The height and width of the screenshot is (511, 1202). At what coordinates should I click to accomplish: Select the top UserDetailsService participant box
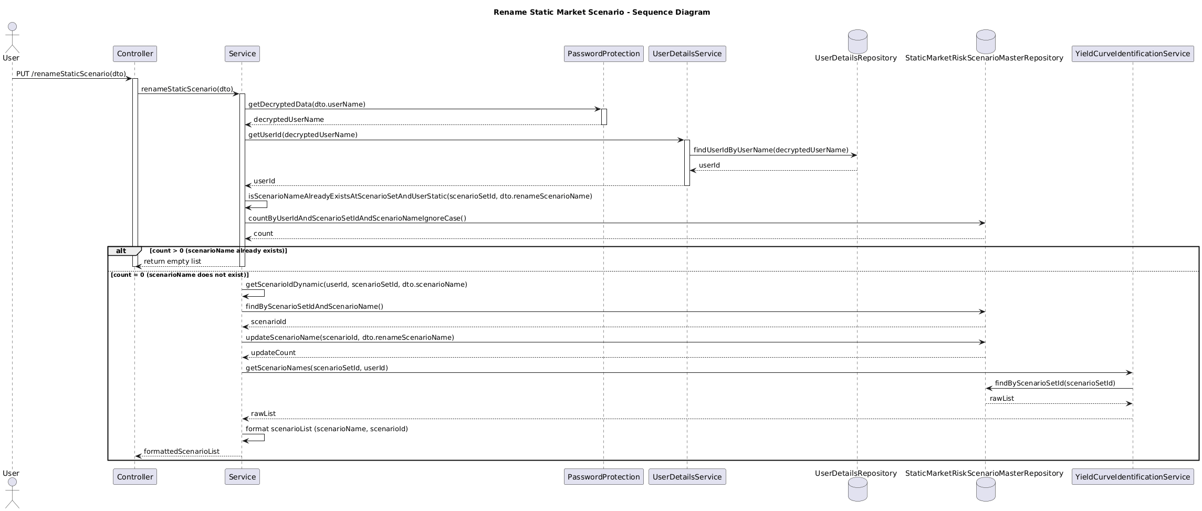tap(687, 54)
